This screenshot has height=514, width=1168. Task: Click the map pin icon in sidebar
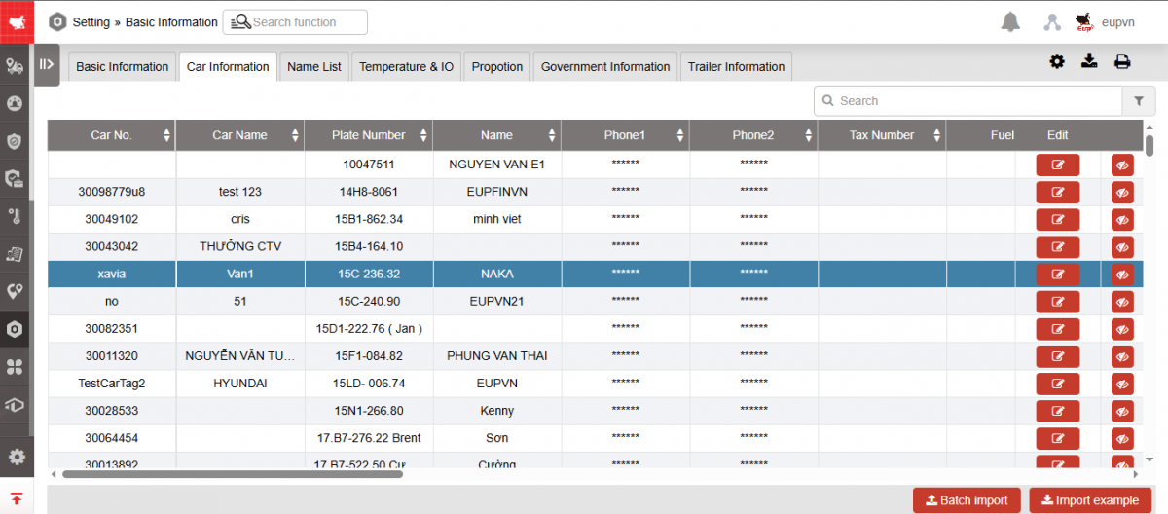[15, 291]
